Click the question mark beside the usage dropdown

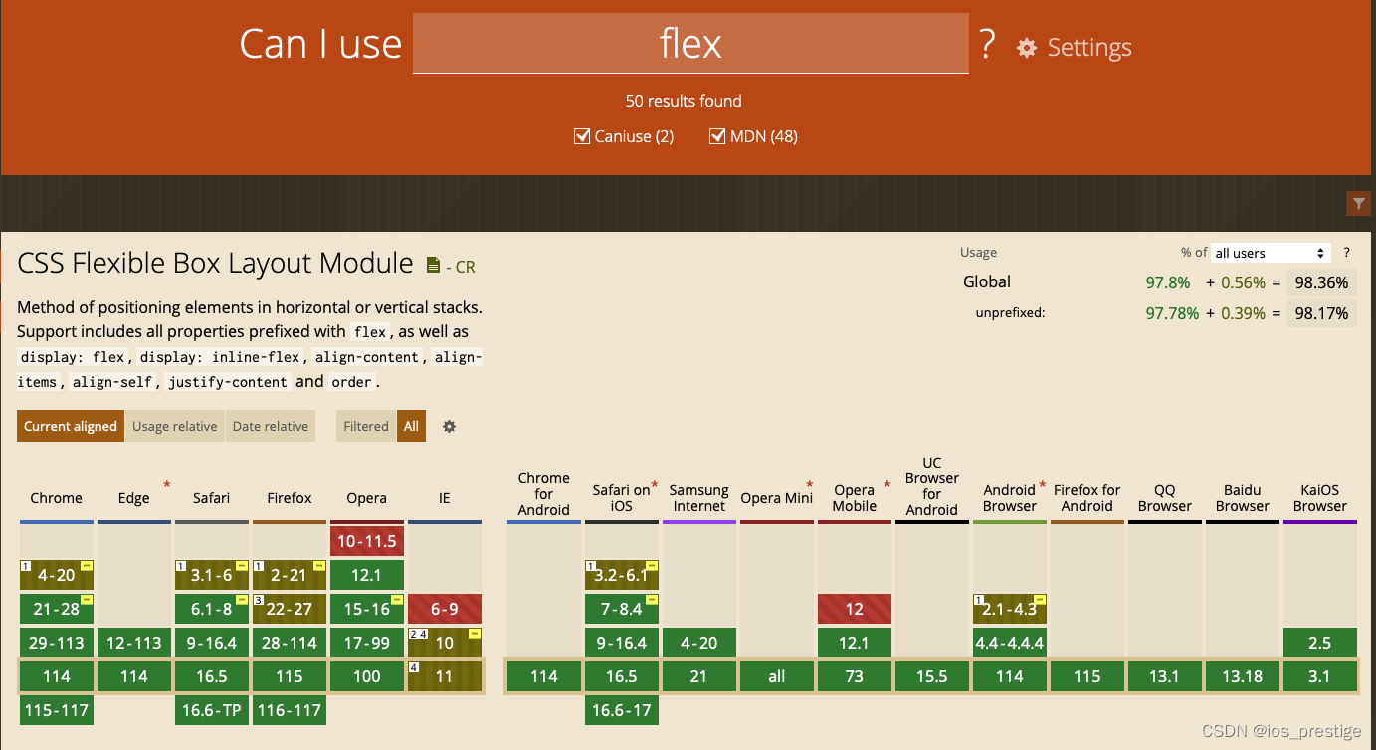pos(1346,253)
